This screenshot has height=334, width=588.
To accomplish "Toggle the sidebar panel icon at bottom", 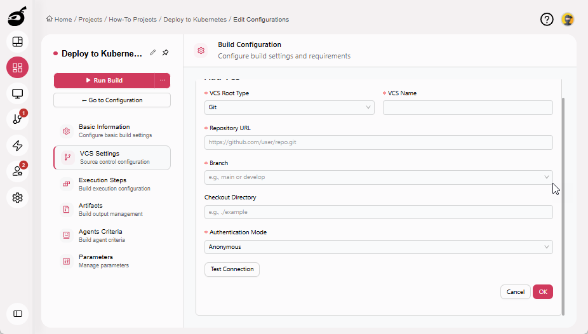I will [x=17, y=314].
